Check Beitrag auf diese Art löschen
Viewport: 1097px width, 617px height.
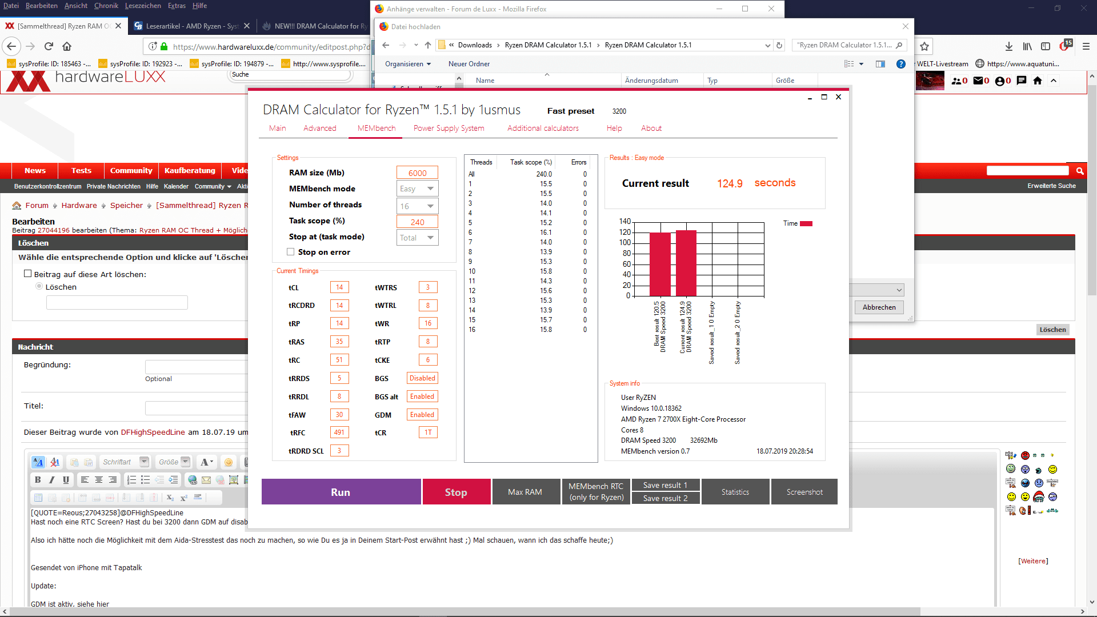27,274
